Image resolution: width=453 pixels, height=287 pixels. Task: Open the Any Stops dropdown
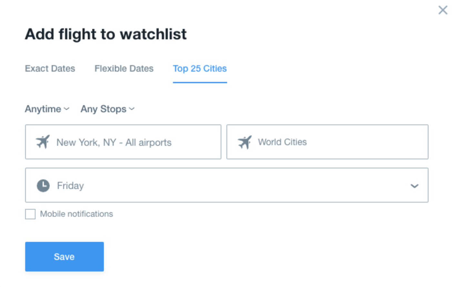tap(107, 109)
